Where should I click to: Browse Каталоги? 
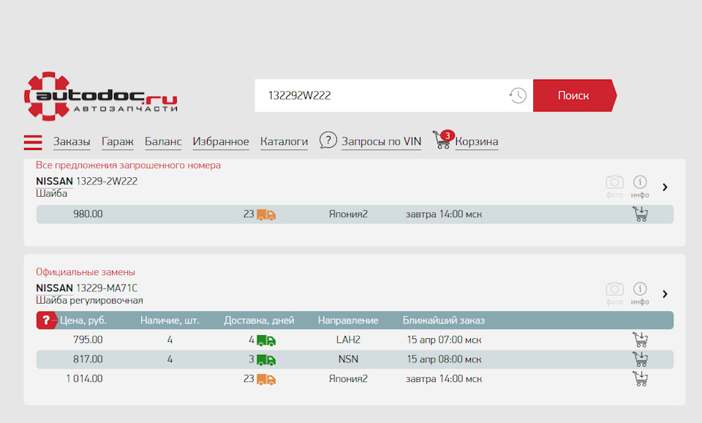[284, 141]
